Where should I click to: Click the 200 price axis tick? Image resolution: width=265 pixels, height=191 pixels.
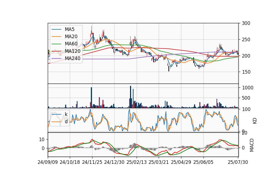[246, 56]
